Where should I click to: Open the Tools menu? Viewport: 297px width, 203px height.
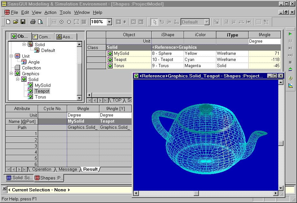(x=65, y=12)
